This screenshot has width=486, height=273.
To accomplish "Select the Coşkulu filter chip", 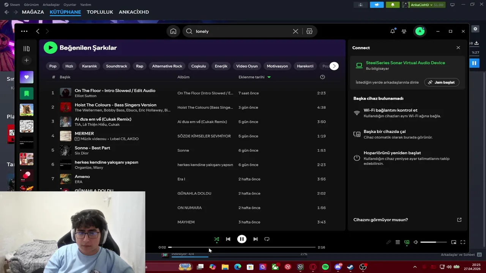I will (199, 66).
